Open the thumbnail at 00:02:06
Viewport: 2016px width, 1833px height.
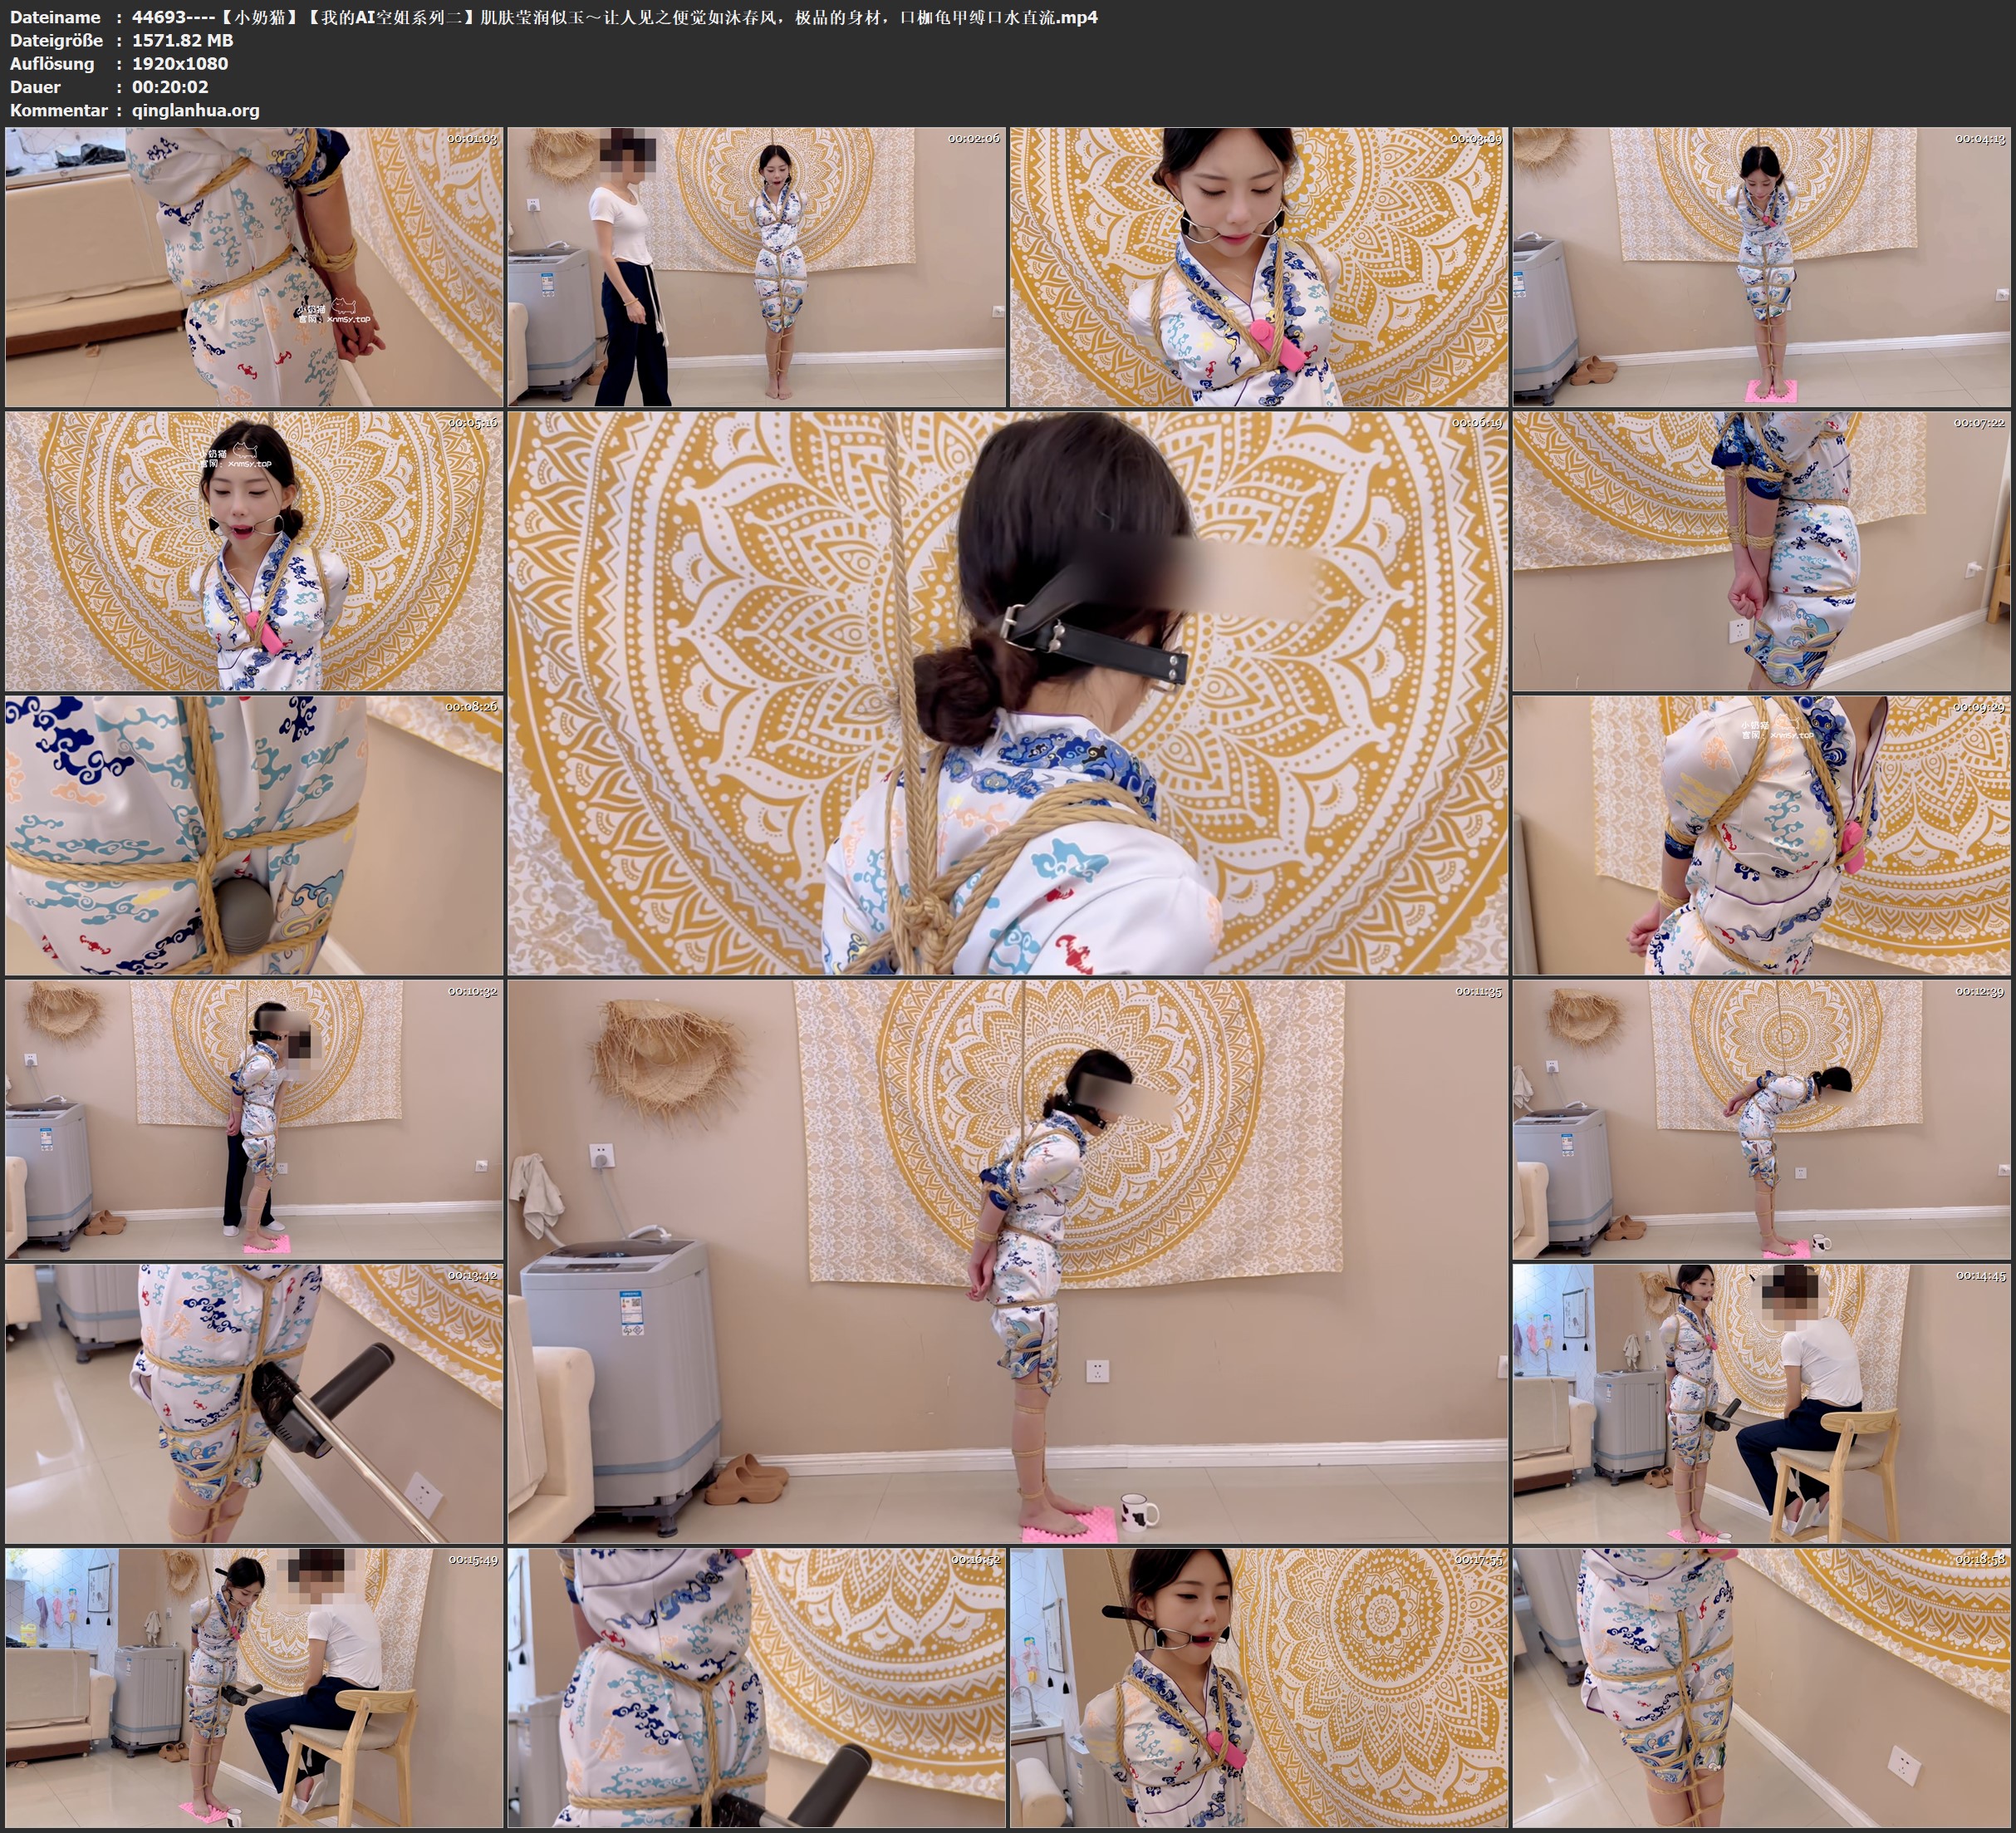pyautogui.click(x=756, y=266)
